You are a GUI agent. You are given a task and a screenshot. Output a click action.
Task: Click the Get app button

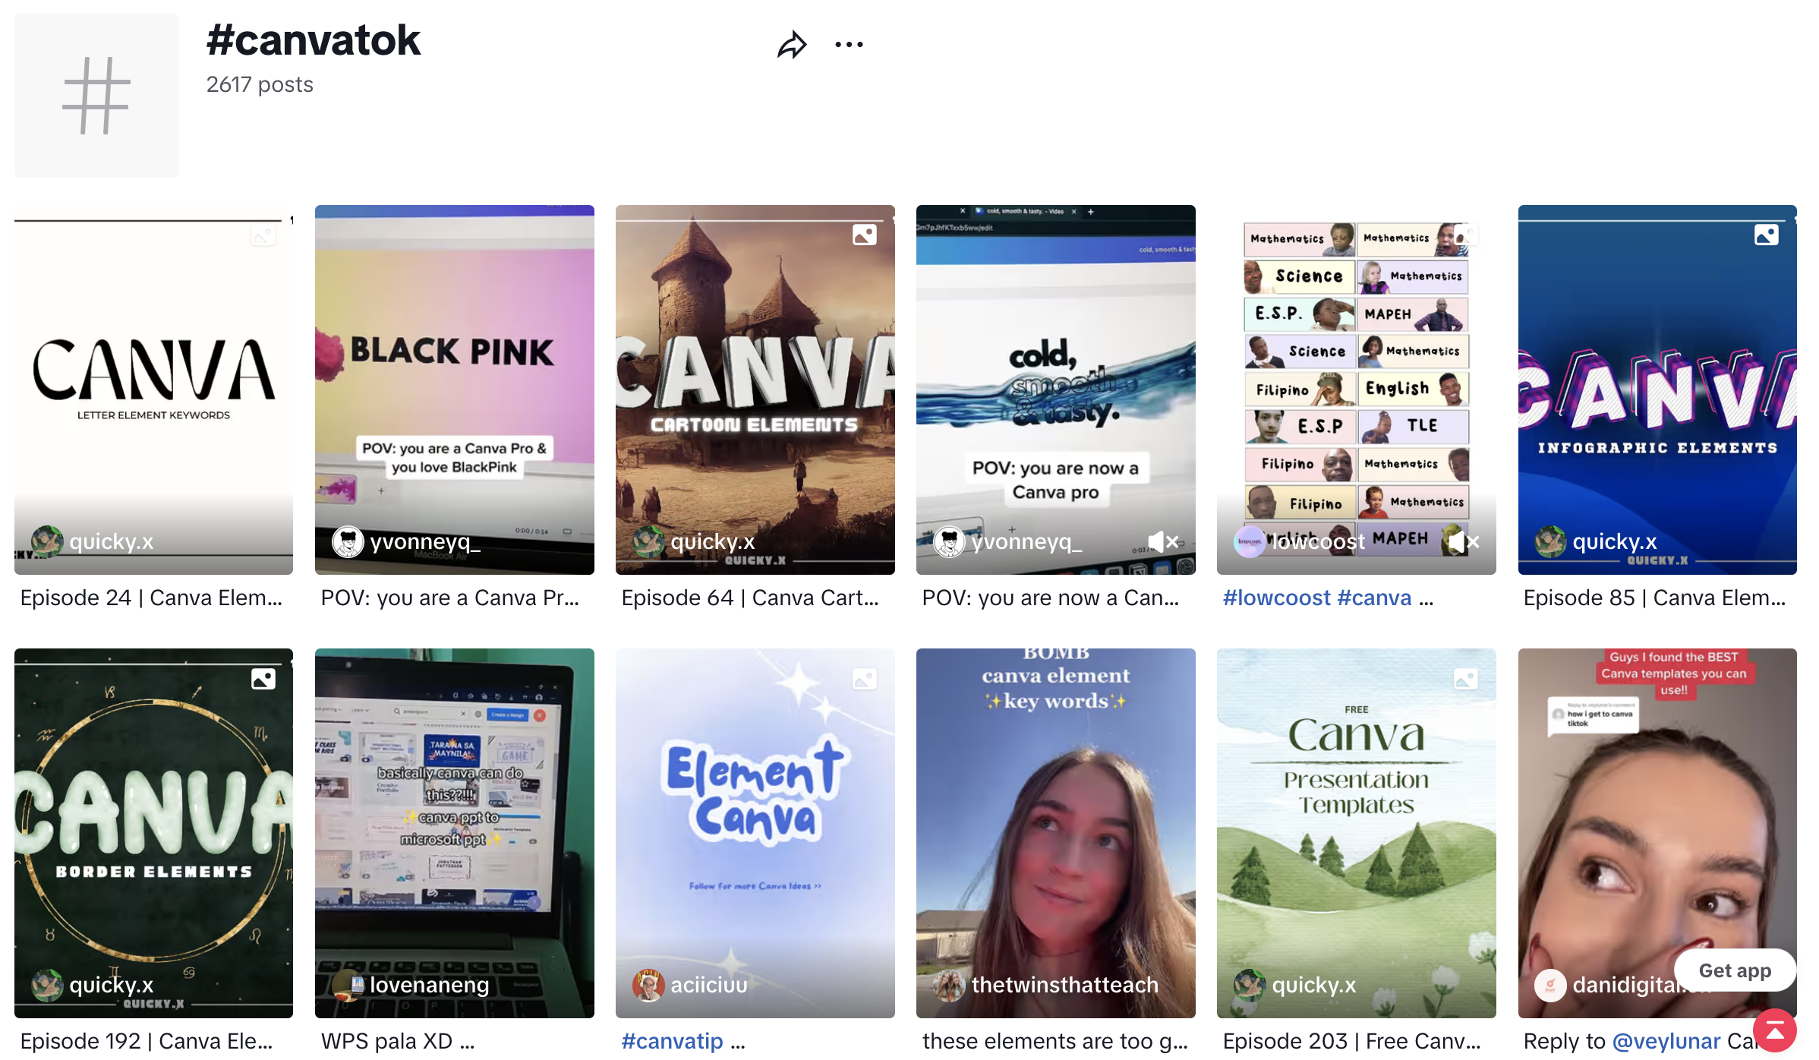(1735, 970)
